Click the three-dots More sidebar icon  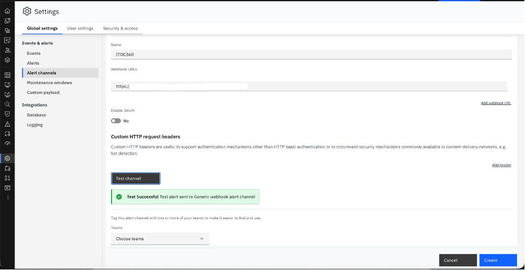[8, 197]
